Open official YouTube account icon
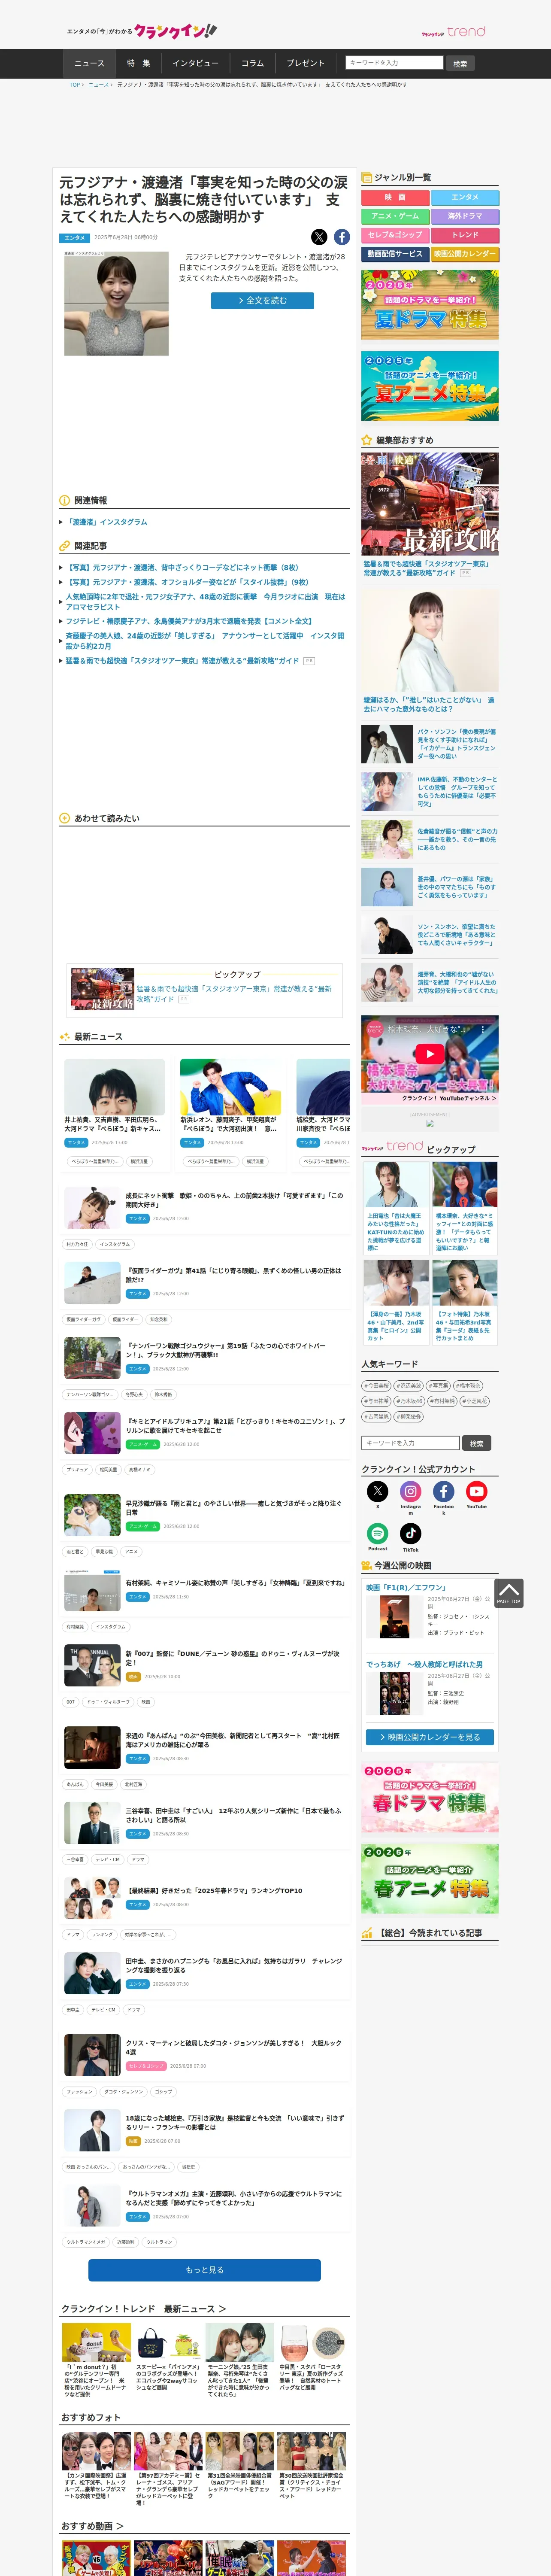 coord(477,1491)
